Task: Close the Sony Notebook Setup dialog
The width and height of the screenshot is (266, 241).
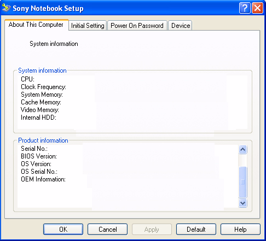Action: (x=257, y=8)
